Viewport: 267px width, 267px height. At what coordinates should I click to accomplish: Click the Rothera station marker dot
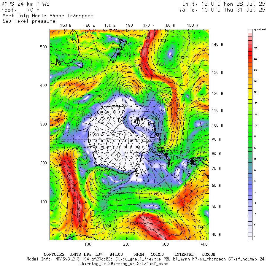click(x=166, y=154)
